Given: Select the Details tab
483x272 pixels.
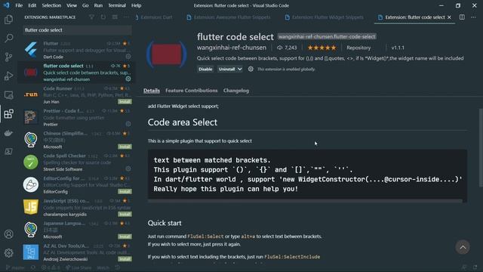Looking at the screenshot, I should coord(152,91).
